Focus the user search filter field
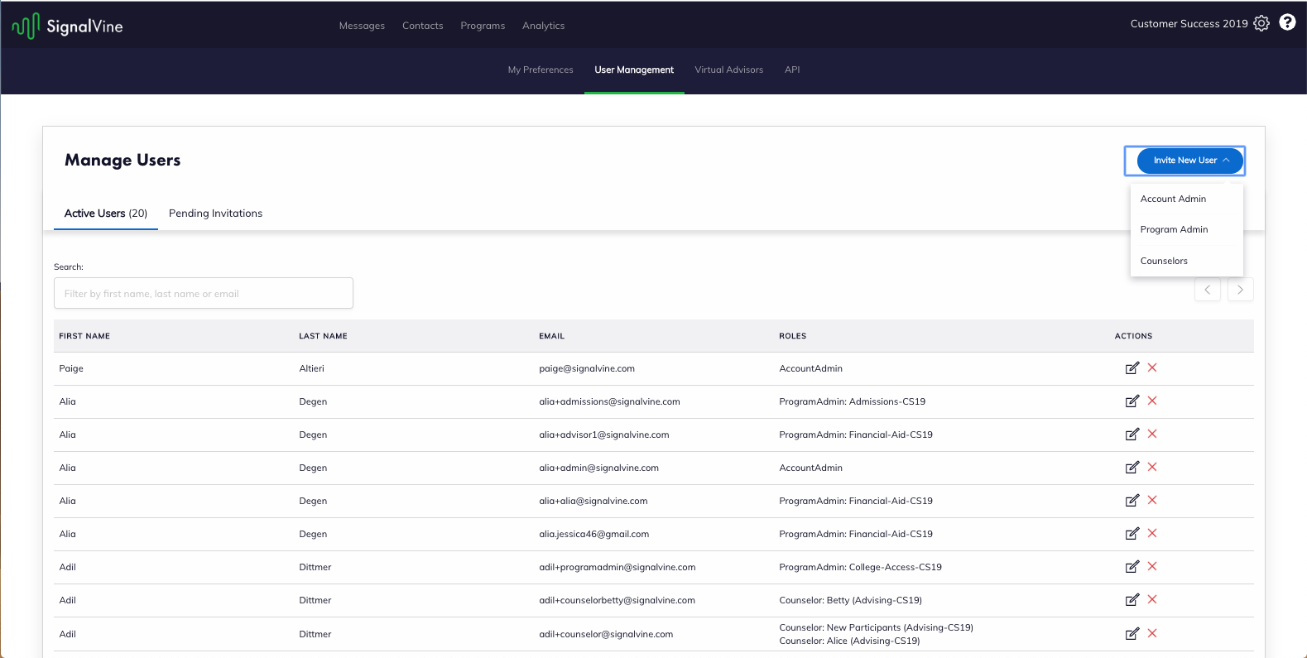The image size is (1307, 658). click(204, 293)
